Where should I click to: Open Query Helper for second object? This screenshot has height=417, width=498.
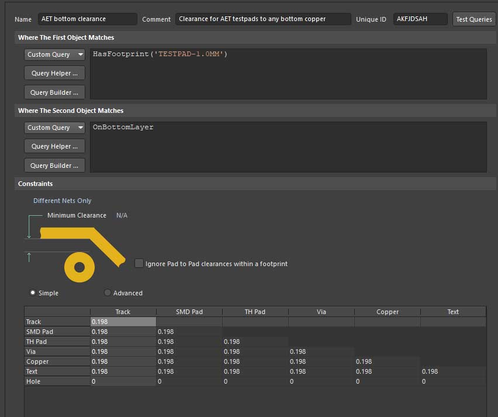[x=55, y=146]
